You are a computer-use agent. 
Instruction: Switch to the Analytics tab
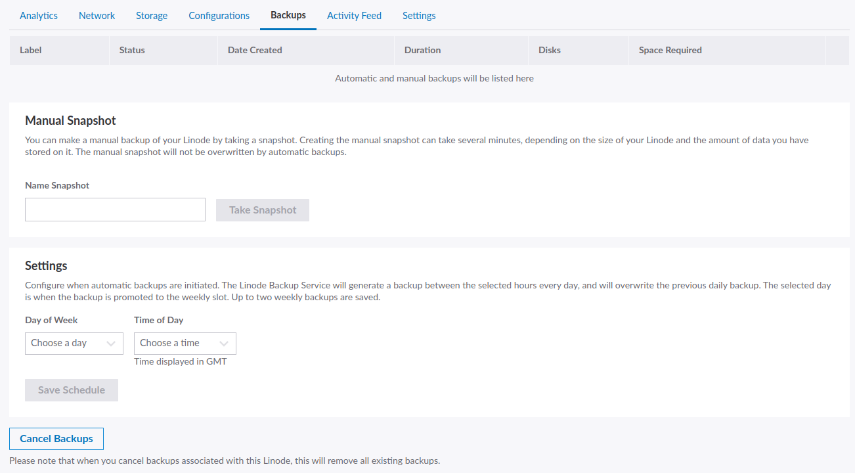tap(38, 15)
